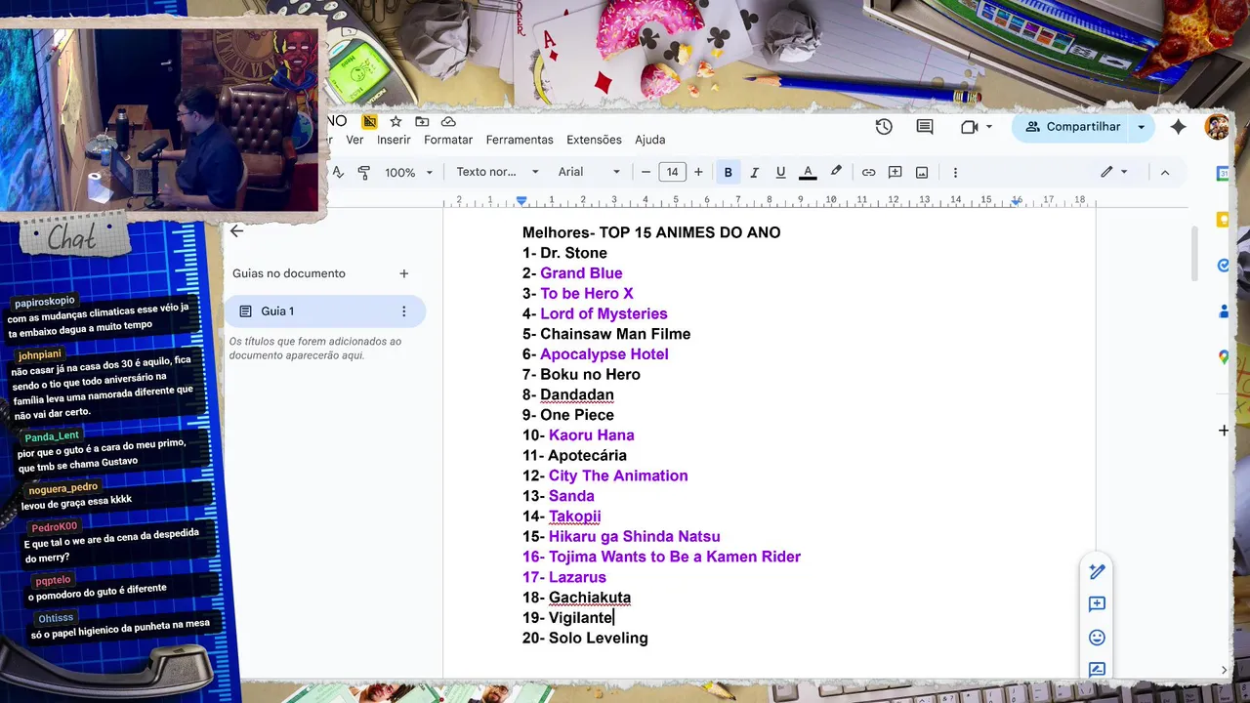Open the paragraph style Texto normal dropdown
The image size is (1250, 703).
497,172
